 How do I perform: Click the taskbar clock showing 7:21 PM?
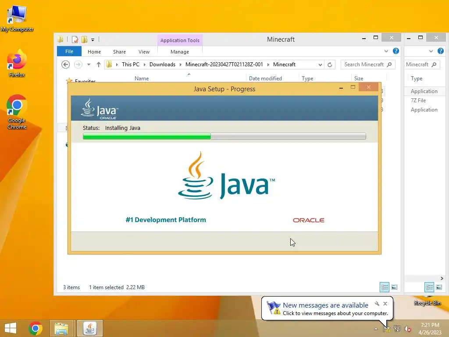430,329
